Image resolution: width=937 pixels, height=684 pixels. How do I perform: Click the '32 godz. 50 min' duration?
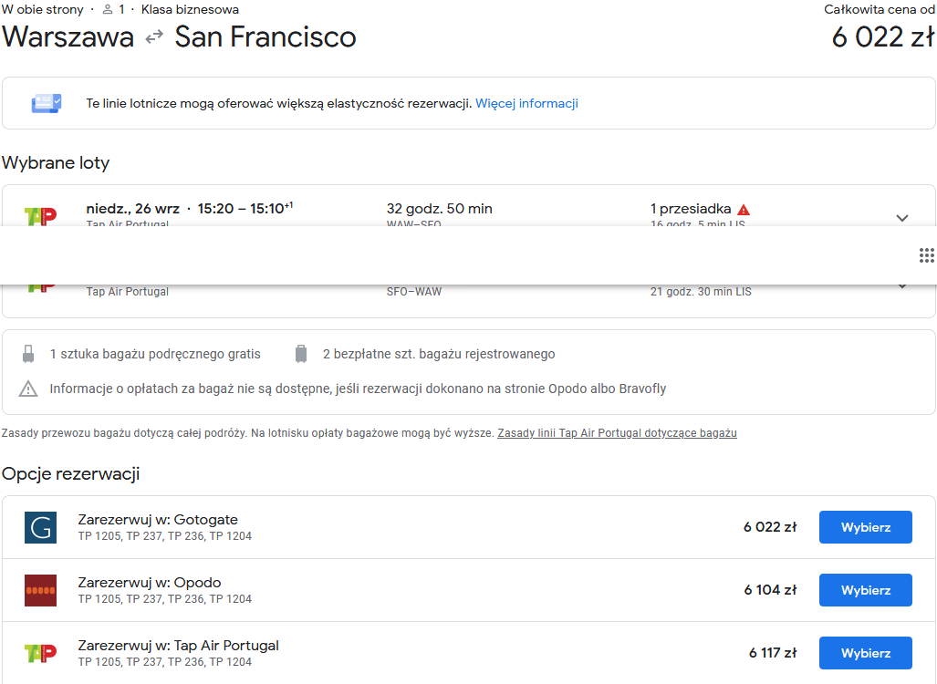click(x=439, y=209)
